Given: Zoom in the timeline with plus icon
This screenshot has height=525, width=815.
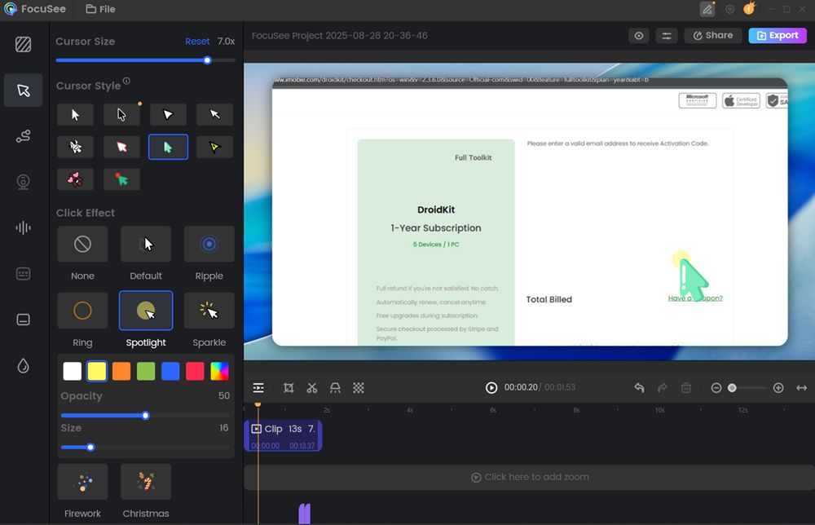Looking at the screenshot, I should [778, 388].
